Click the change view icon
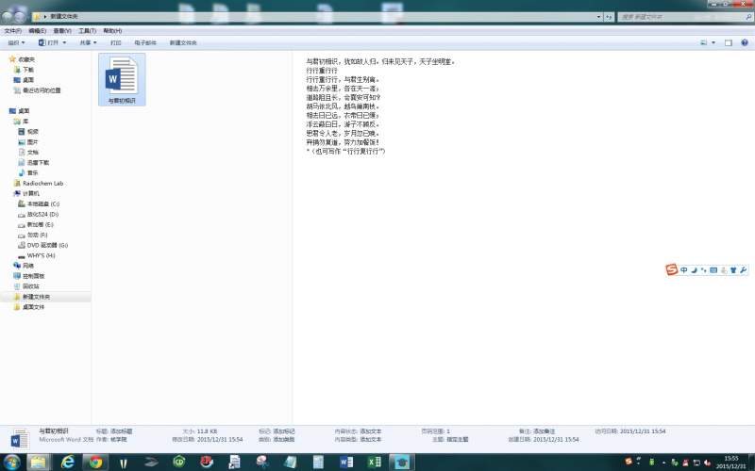This screenshot has width=755, height=471. [x=703, y=42]
